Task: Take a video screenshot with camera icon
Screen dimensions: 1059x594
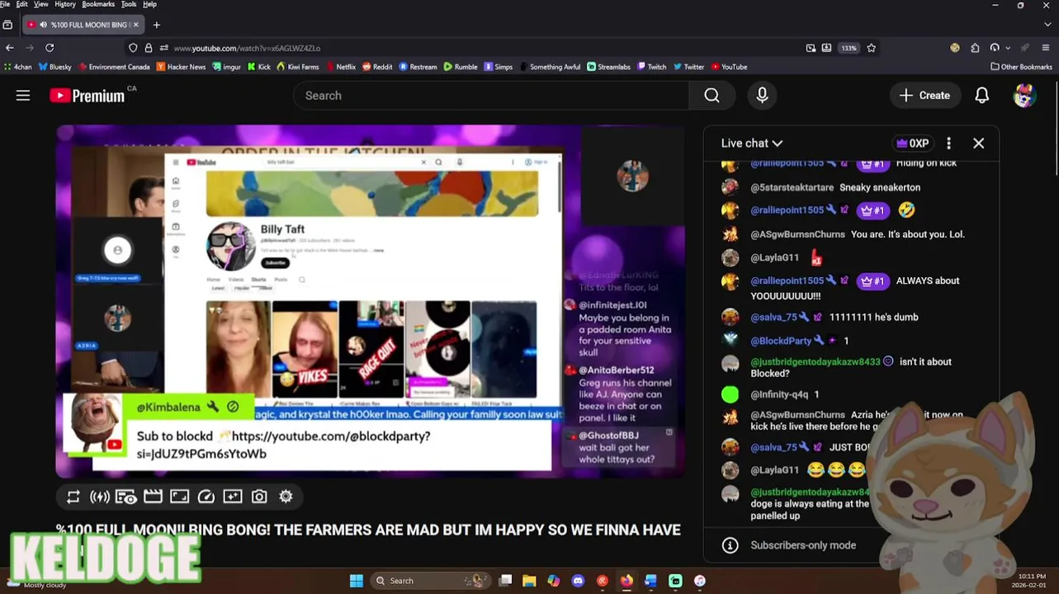Action: click(x=259, y=497)
